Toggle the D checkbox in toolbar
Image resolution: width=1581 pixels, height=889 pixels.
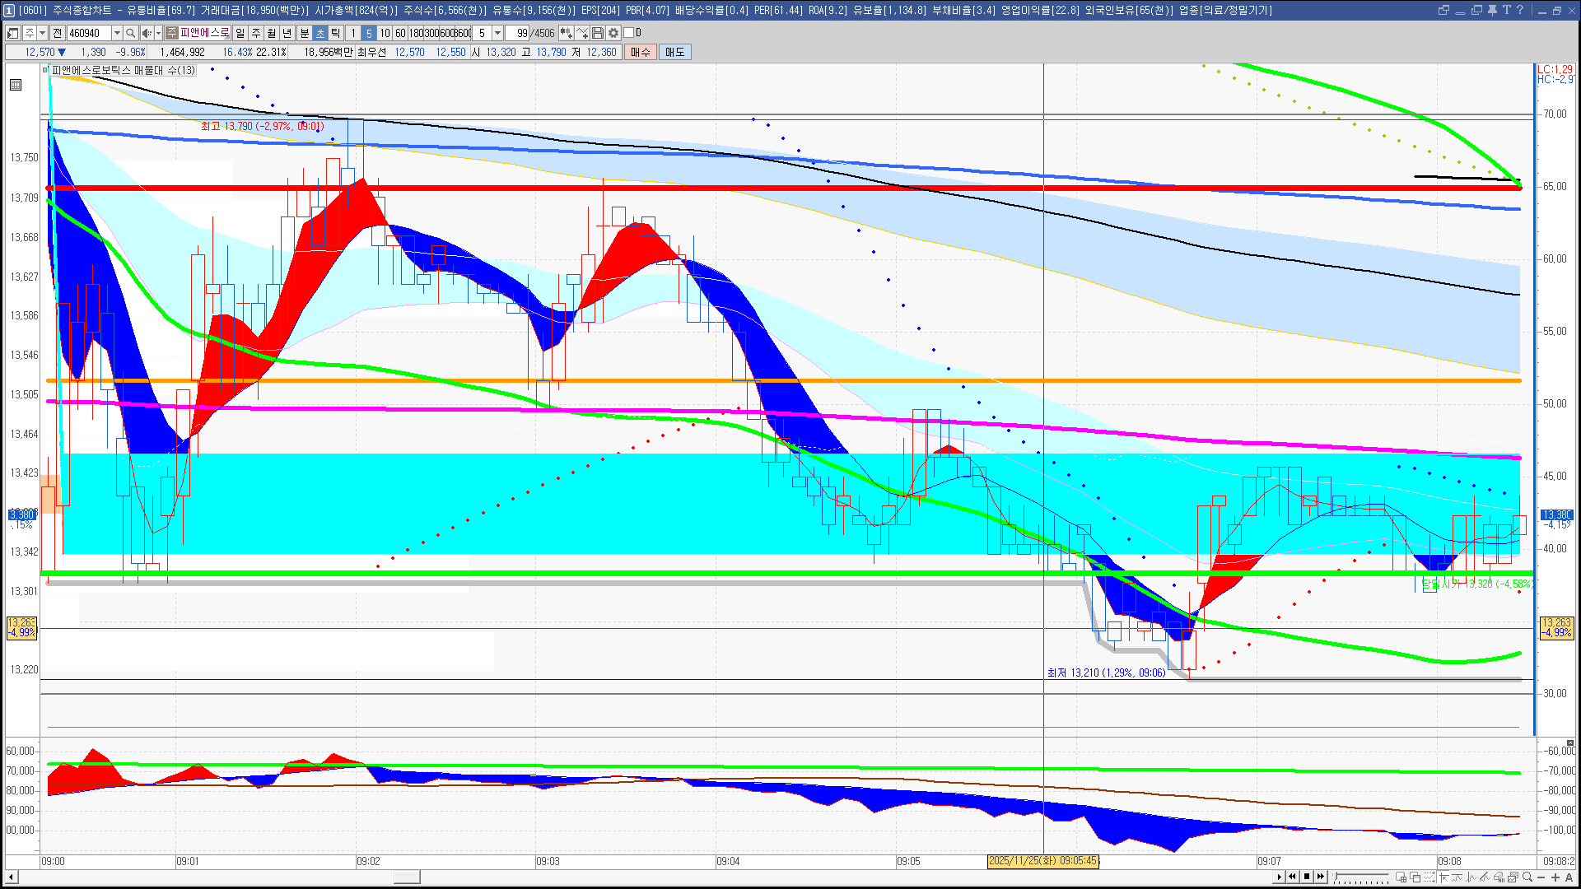[629, 33]
